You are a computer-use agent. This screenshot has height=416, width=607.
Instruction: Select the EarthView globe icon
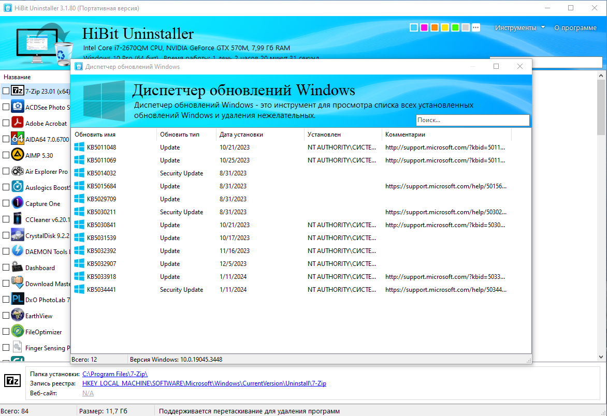pyautogui.click(x=18, y=315)
